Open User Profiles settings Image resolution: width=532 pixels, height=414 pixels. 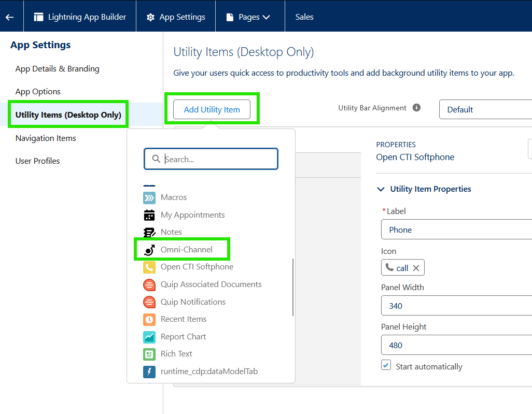pos(38,161)
